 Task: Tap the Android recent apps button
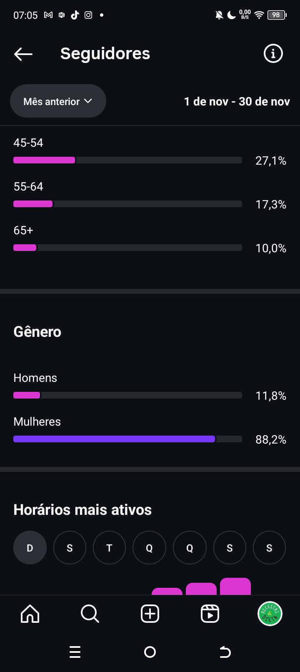pyautogui.click(x=75, y=652)
